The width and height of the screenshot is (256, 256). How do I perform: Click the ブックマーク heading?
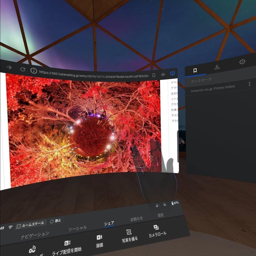201,80
